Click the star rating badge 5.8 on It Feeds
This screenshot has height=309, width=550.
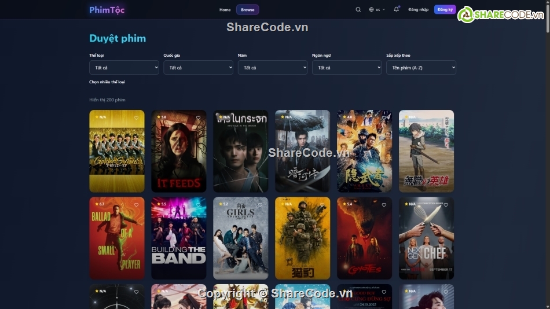pyautogui.click(x=162, y=117)
